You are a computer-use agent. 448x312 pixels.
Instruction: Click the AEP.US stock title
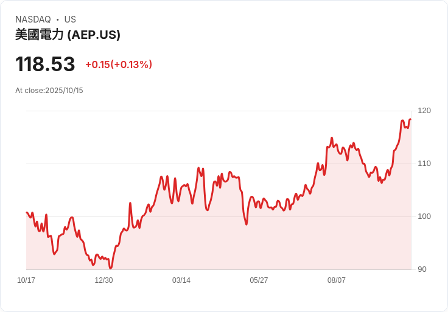click(x=68, y=35)
